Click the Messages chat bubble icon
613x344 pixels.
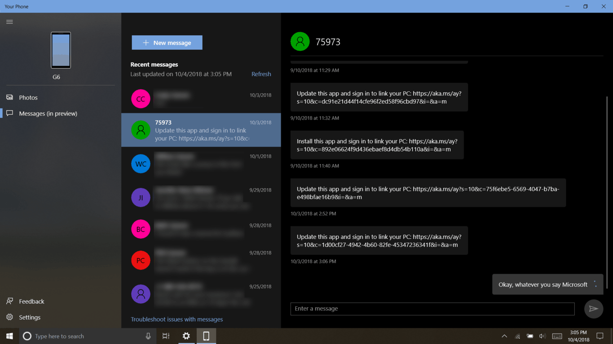(9, 113)
